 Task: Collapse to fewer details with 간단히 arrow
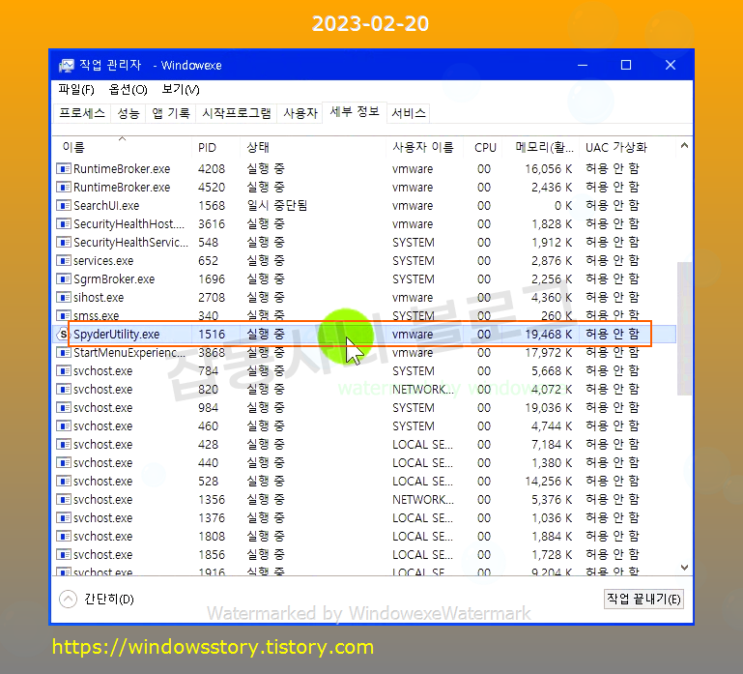(x=68, y=600)
